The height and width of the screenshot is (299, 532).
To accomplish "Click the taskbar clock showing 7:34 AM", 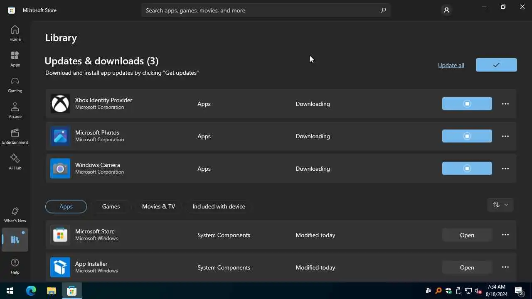I will tap(496, 290).
